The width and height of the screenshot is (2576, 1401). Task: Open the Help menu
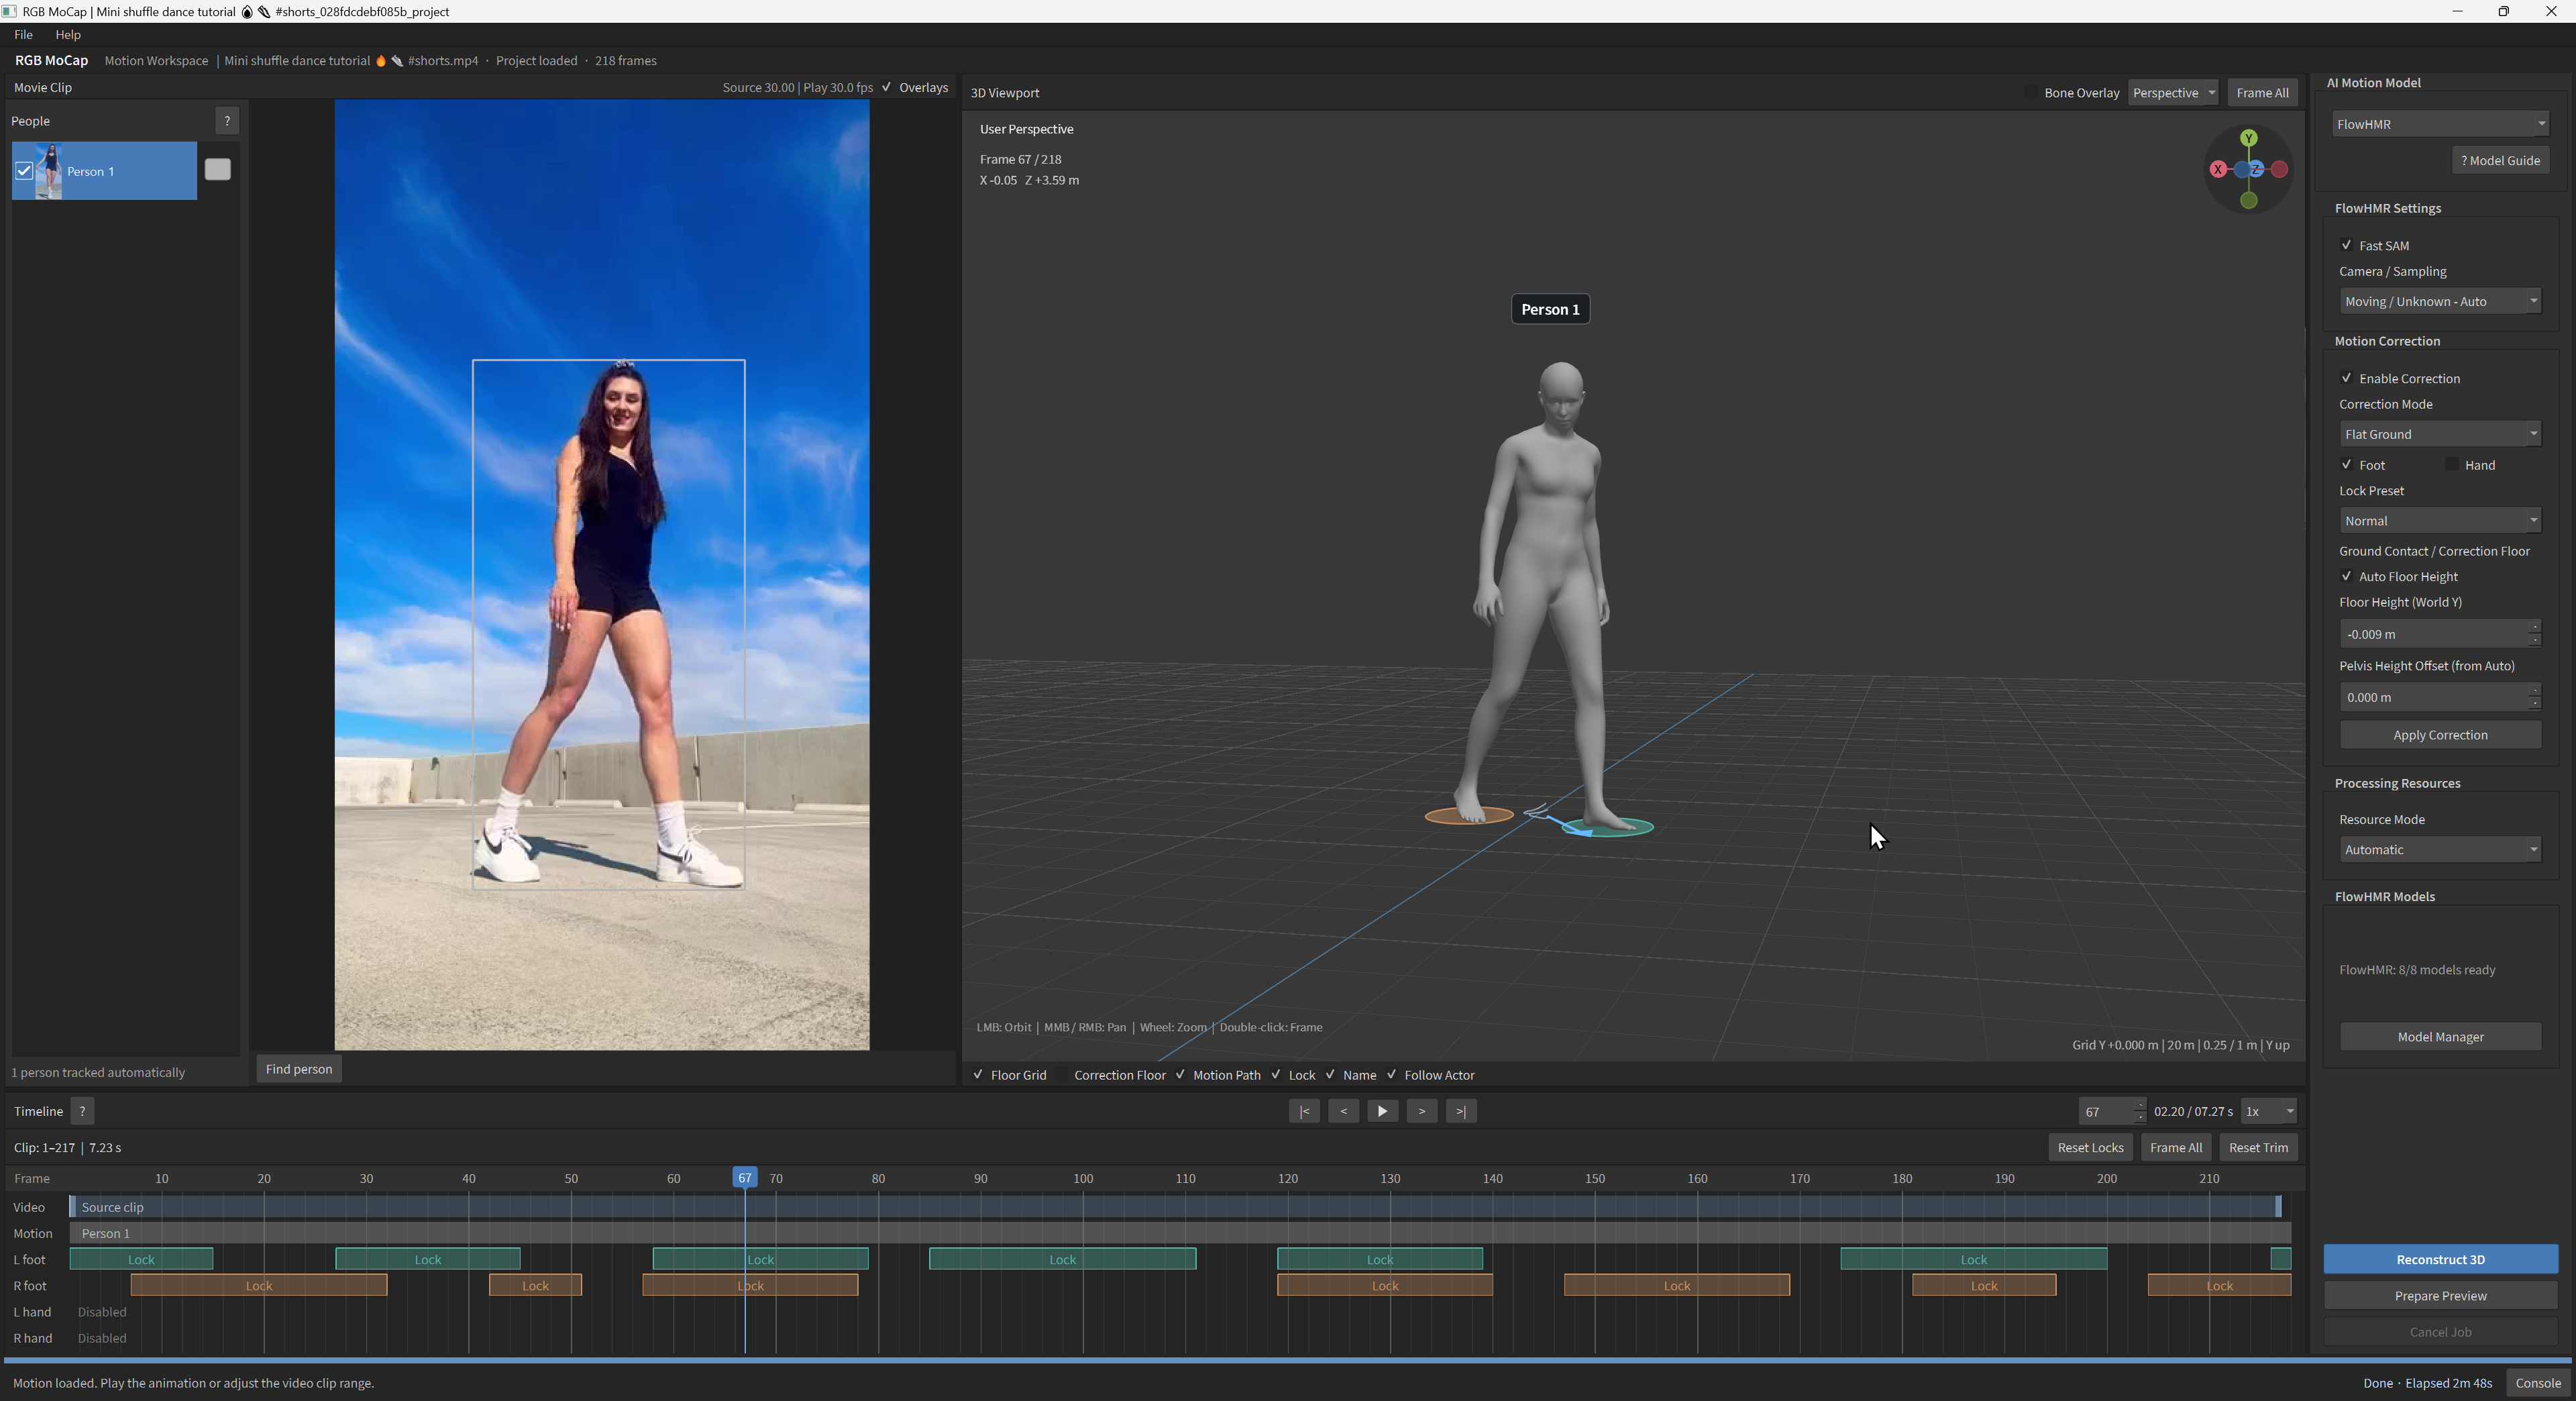pyautogui.click(x=68, y=34)
